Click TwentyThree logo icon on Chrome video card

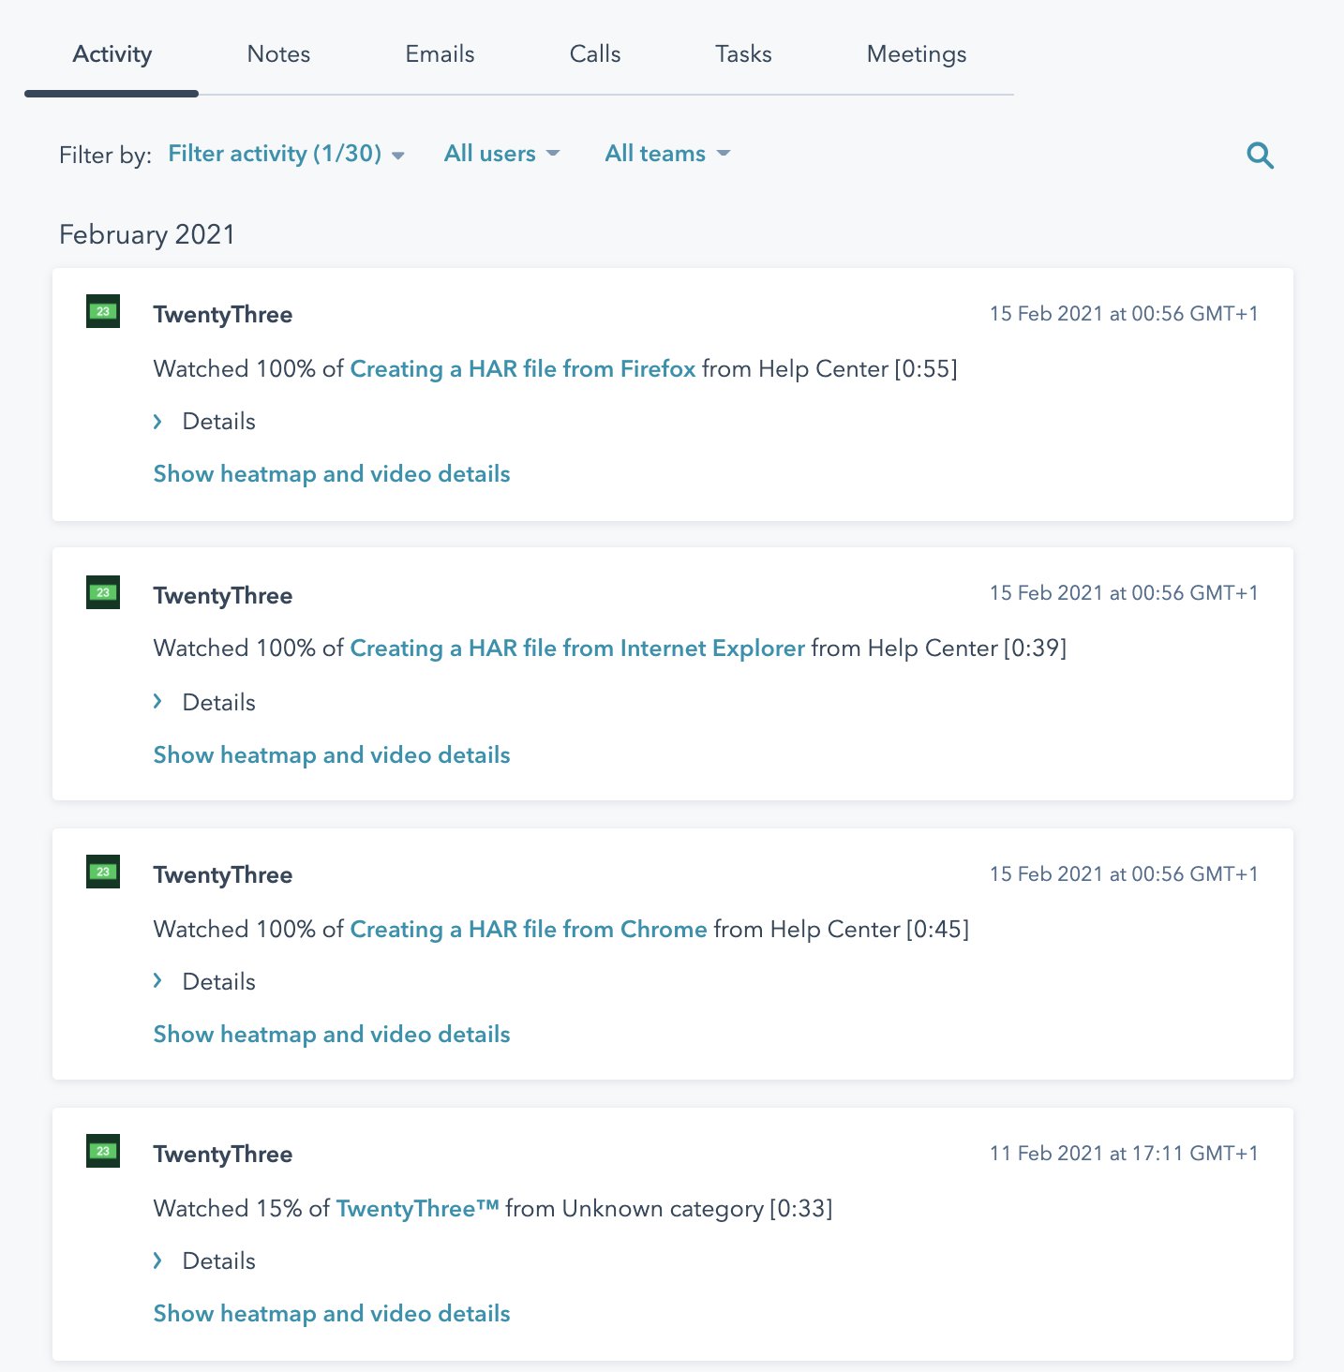tap(103, 872)
